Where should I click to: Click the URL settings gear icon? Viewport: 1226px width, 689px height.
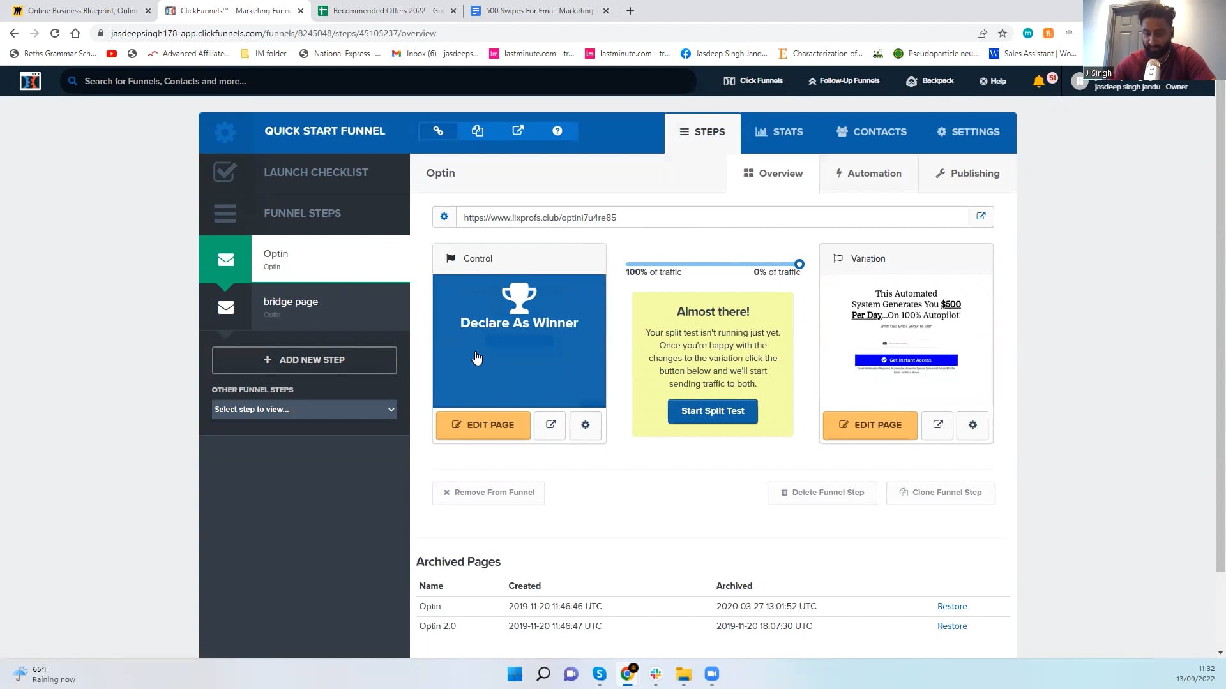(x=444, y=217)
